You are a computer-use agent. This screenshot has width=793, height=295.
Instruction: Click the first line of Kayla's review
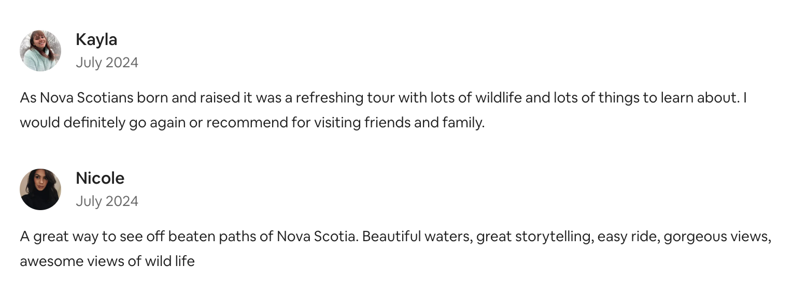pyautogui.click(x=383, y=98)
